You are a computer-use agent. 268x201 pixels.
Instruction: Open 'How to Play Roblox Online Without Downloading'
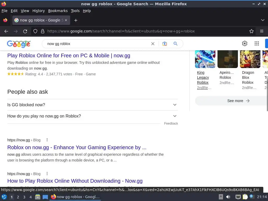pyautogui.click(x=75, y=181)
